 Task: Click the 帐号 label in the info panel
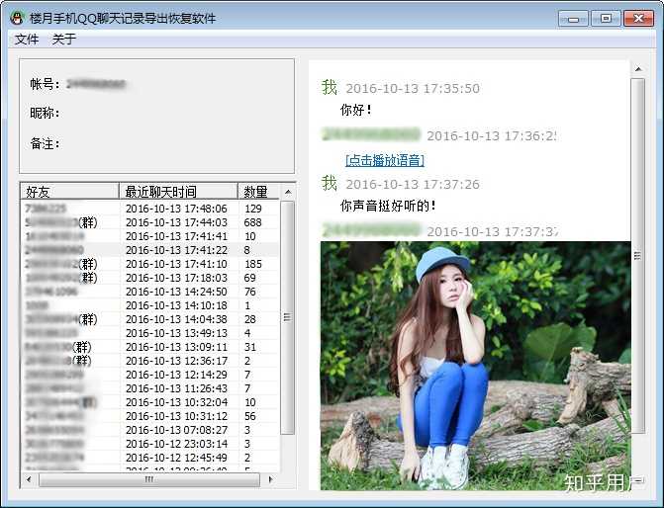pyautogui.click(x=45, y=84)
